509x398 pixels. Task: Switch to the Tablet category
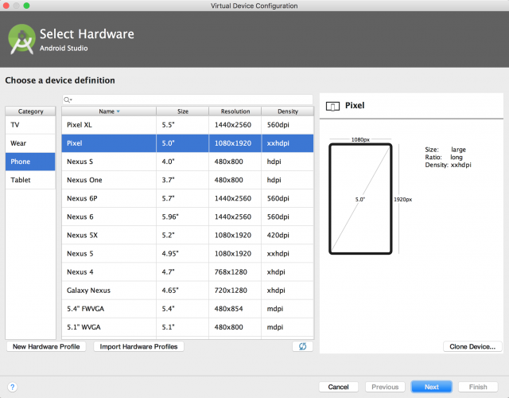tap(30, 180)
